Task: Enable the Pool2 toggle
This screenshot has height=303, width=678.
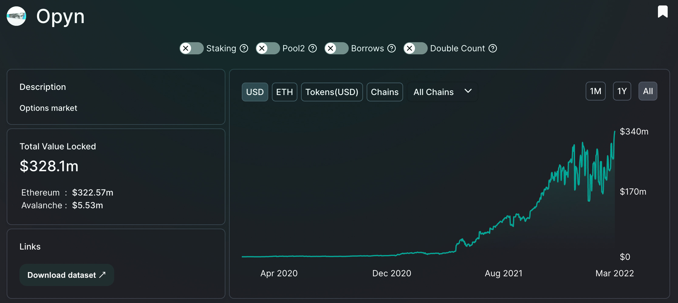Action: point(268,48)
